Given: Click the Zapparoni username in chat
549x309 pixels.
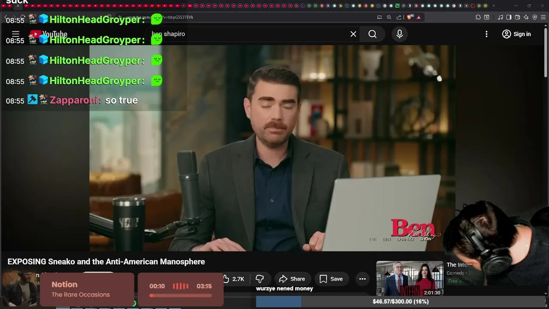Looking at the screenshot, I should coord(75,100).
